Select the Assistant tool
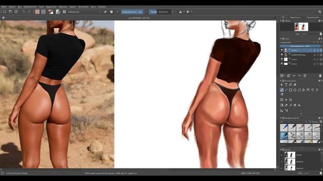The image size is (323, 181). point(282,111)
